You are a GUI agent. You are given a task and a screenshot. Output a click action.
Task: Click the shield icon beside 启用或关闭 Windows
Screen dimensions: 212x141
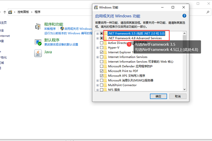[62, 29]
